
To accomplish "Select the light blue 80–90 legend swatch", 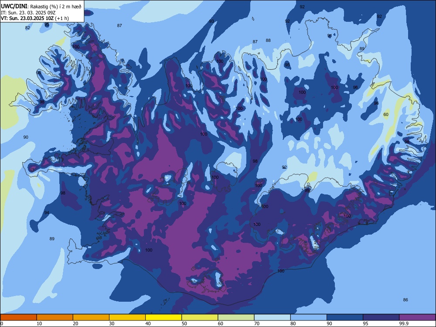I will click(x=309, y=317).
